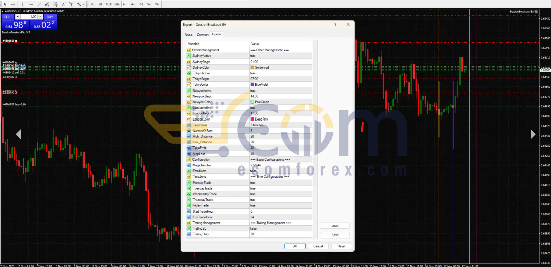Open the Common tab
The height and width of the screenshot is (267, 551).
click(x=202, y=35)
